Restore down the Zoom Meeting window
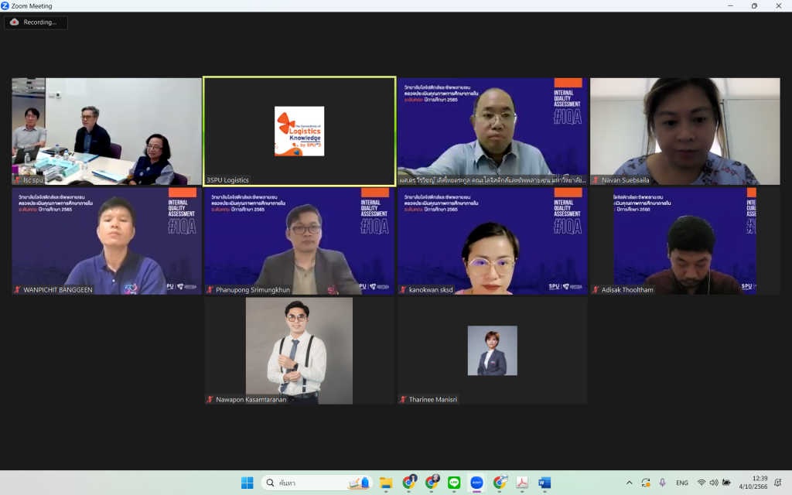 click(x=754, y=6)
